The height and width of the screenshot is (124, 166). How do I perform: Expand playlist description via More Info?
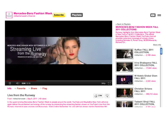coord(157,45)
